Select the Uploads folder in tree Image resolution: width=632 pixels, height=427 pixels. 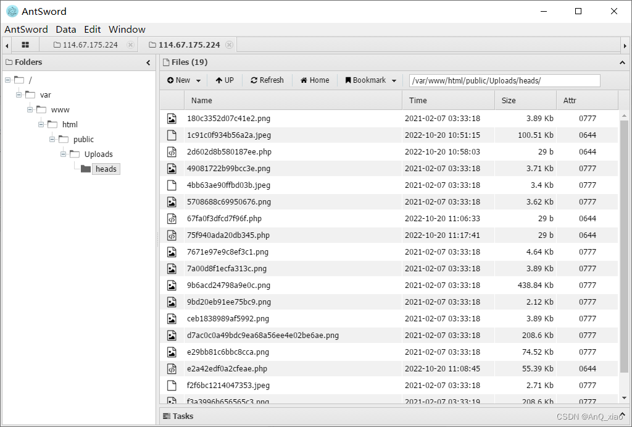coord(98,154)
